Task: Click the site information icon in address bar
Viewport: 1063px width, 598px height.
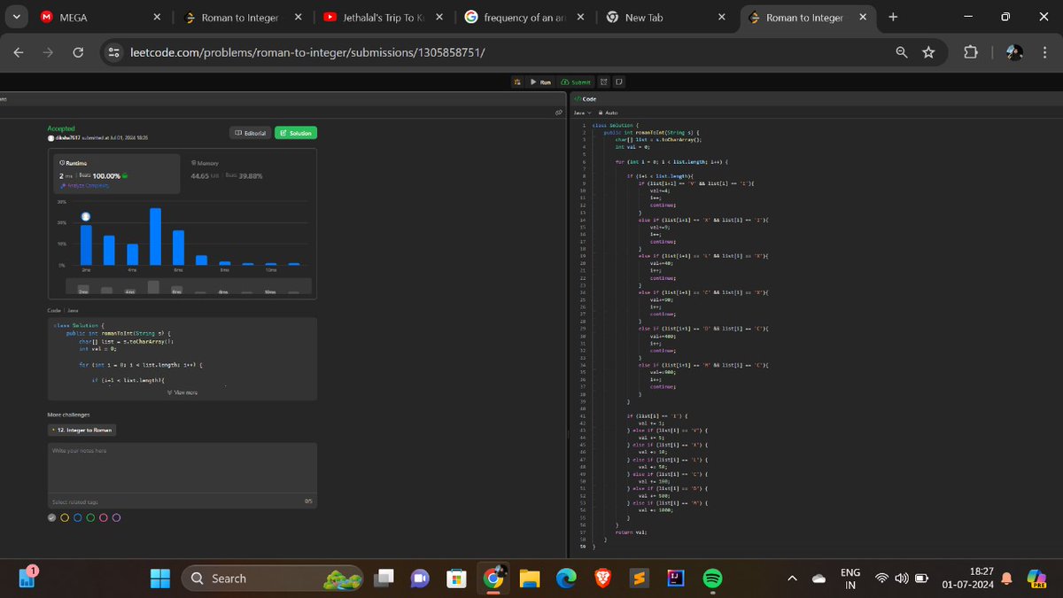Action: (x=113, y=52)
